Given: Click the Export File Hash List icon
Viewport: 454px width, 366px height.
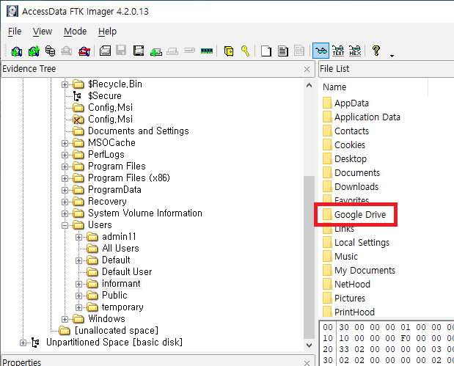Looking at the screenshot, I should click(x=282, y=51).
